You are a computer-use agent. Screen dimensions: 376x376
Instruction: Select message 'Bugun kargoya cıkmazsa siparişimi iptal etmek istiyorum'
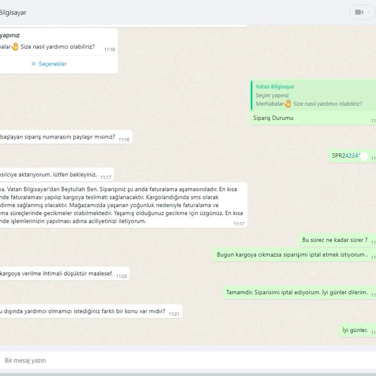(292, 255)
